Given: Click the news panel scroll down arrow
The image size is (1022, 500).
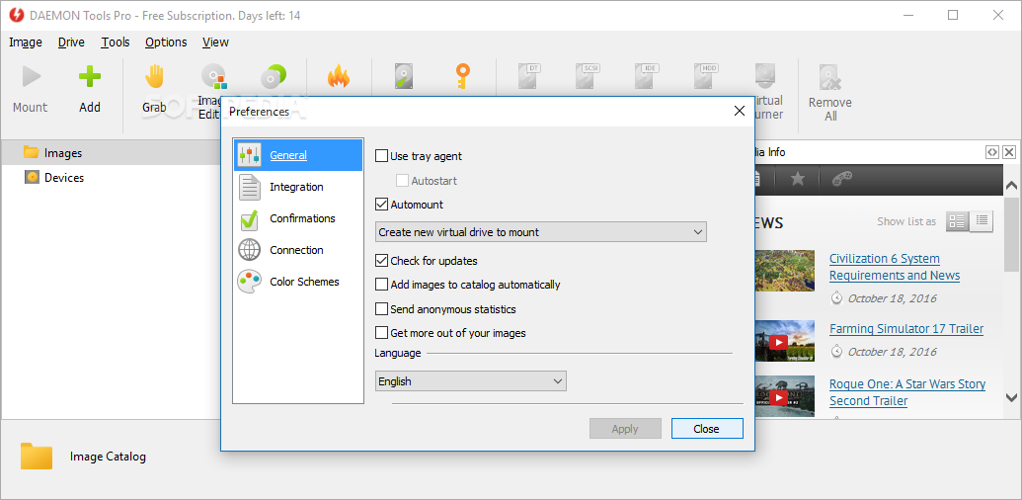Looking at the screenshot, I should [x=1011, y=396].
